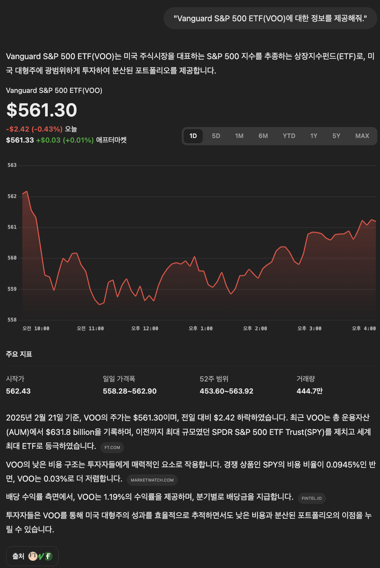
Task: Click the +$0.03 (+0.01%) after-market change
Action: click(x=65, y=140)
